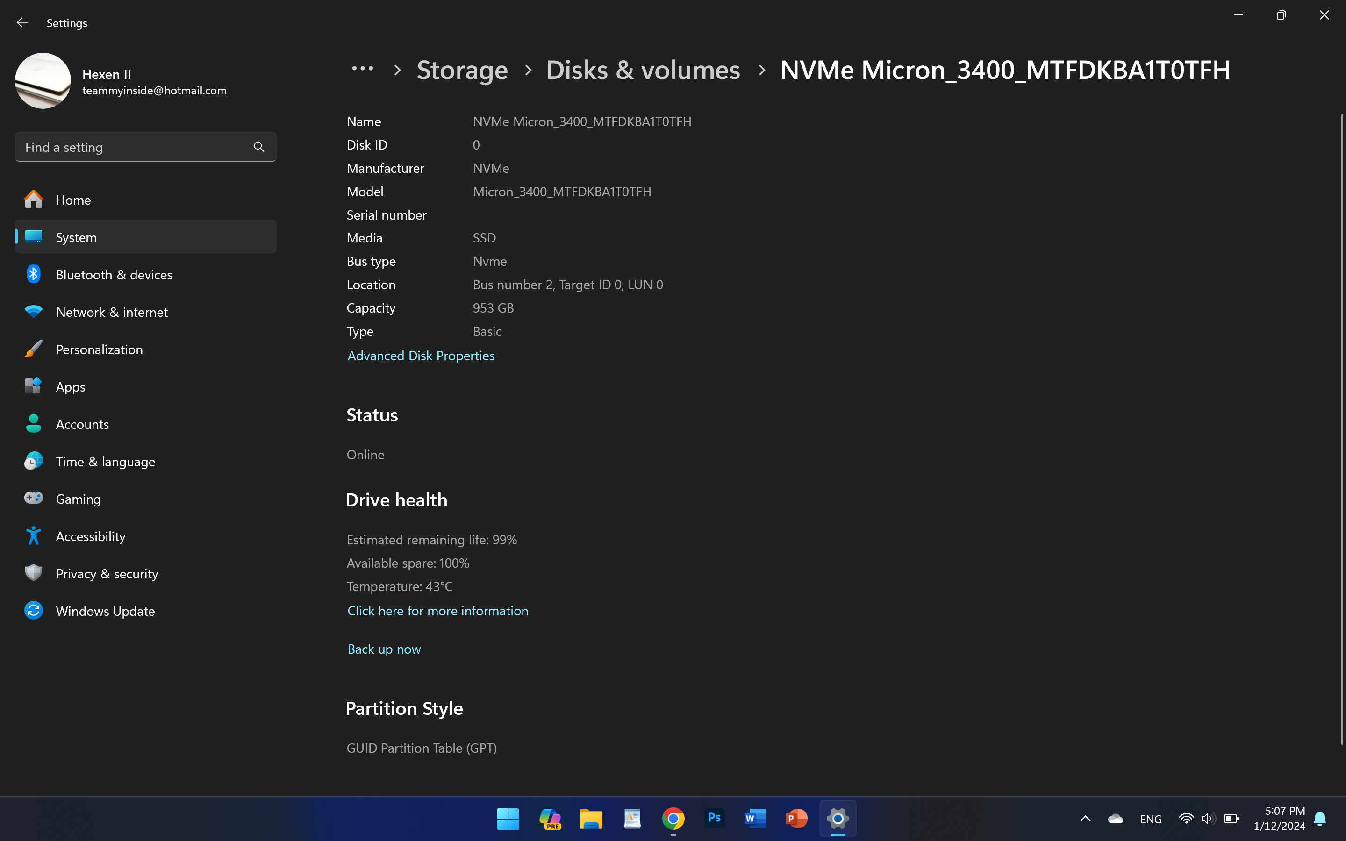Open Privacy & security settings

(x=146, y=573)
